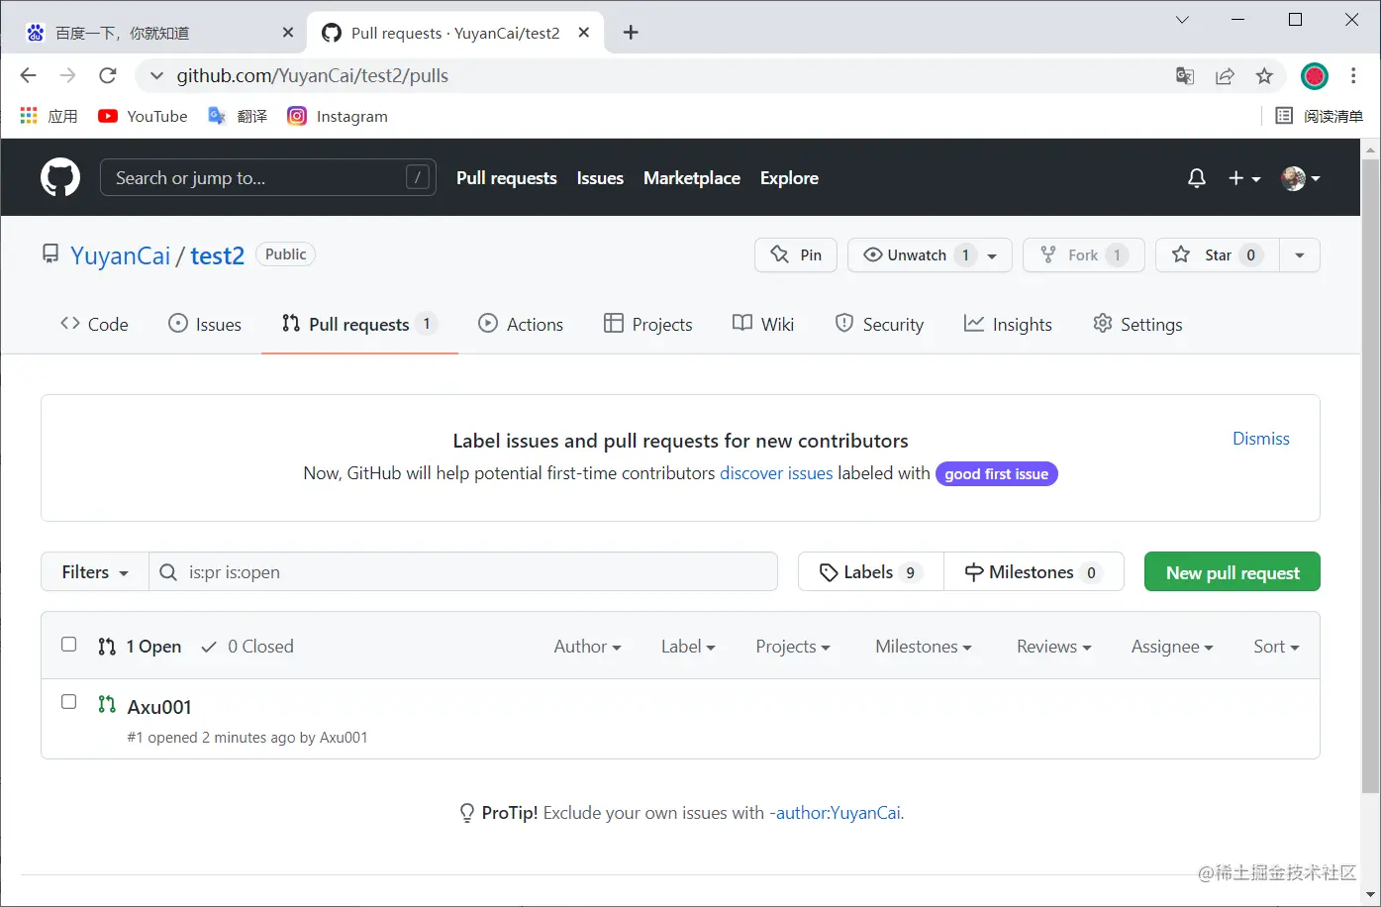Open global Pull requests in header
This screenshot has height=907, width=1381.
point(507,178)
